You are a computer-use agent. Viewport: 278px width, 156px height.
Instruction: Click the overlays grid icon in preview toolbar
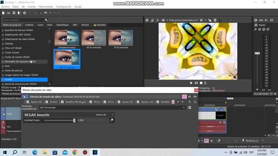click(x=202, y=20)
